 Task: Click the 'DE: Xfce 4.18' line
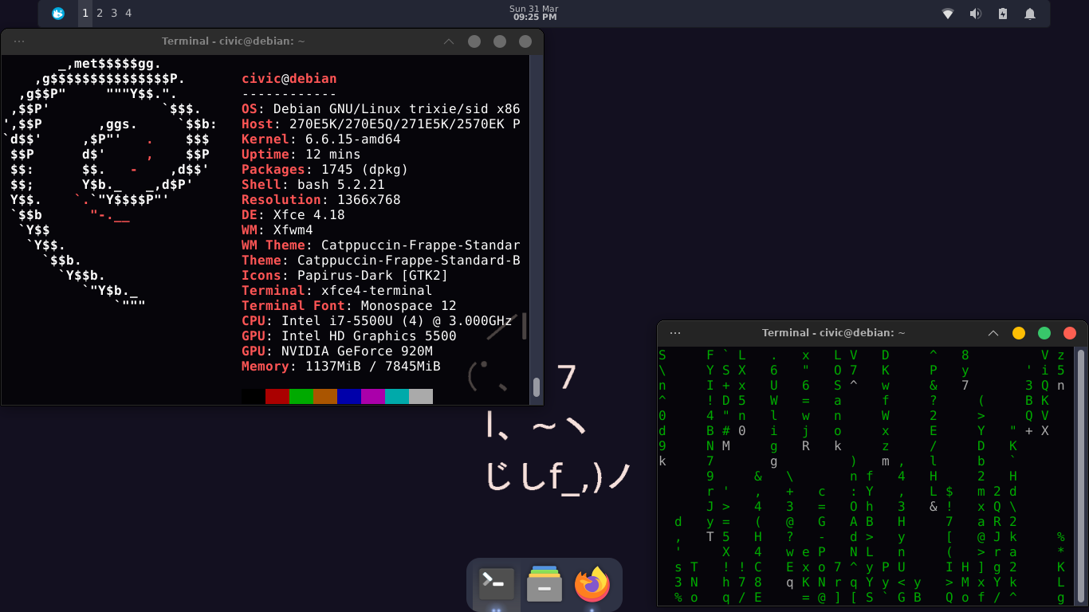293,215
